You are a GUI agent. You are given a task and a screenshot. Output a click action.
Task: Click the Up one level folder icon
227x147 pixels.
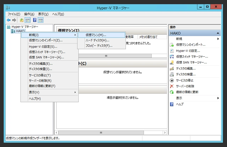(x=22, y=20)
